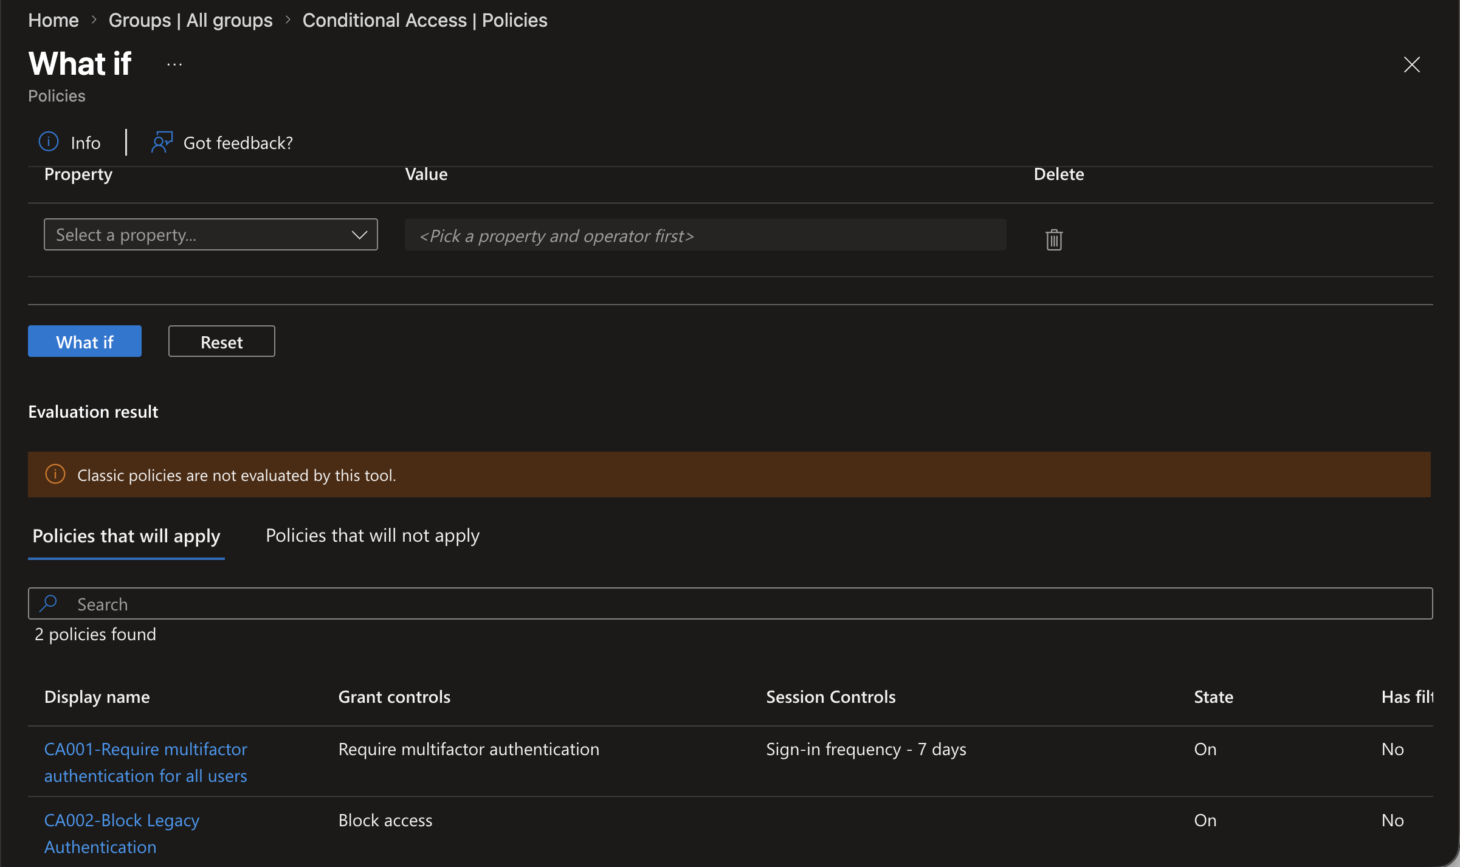Run the What if evaluation button
The width and height of the screenshot is (1460, 867).
84,341
